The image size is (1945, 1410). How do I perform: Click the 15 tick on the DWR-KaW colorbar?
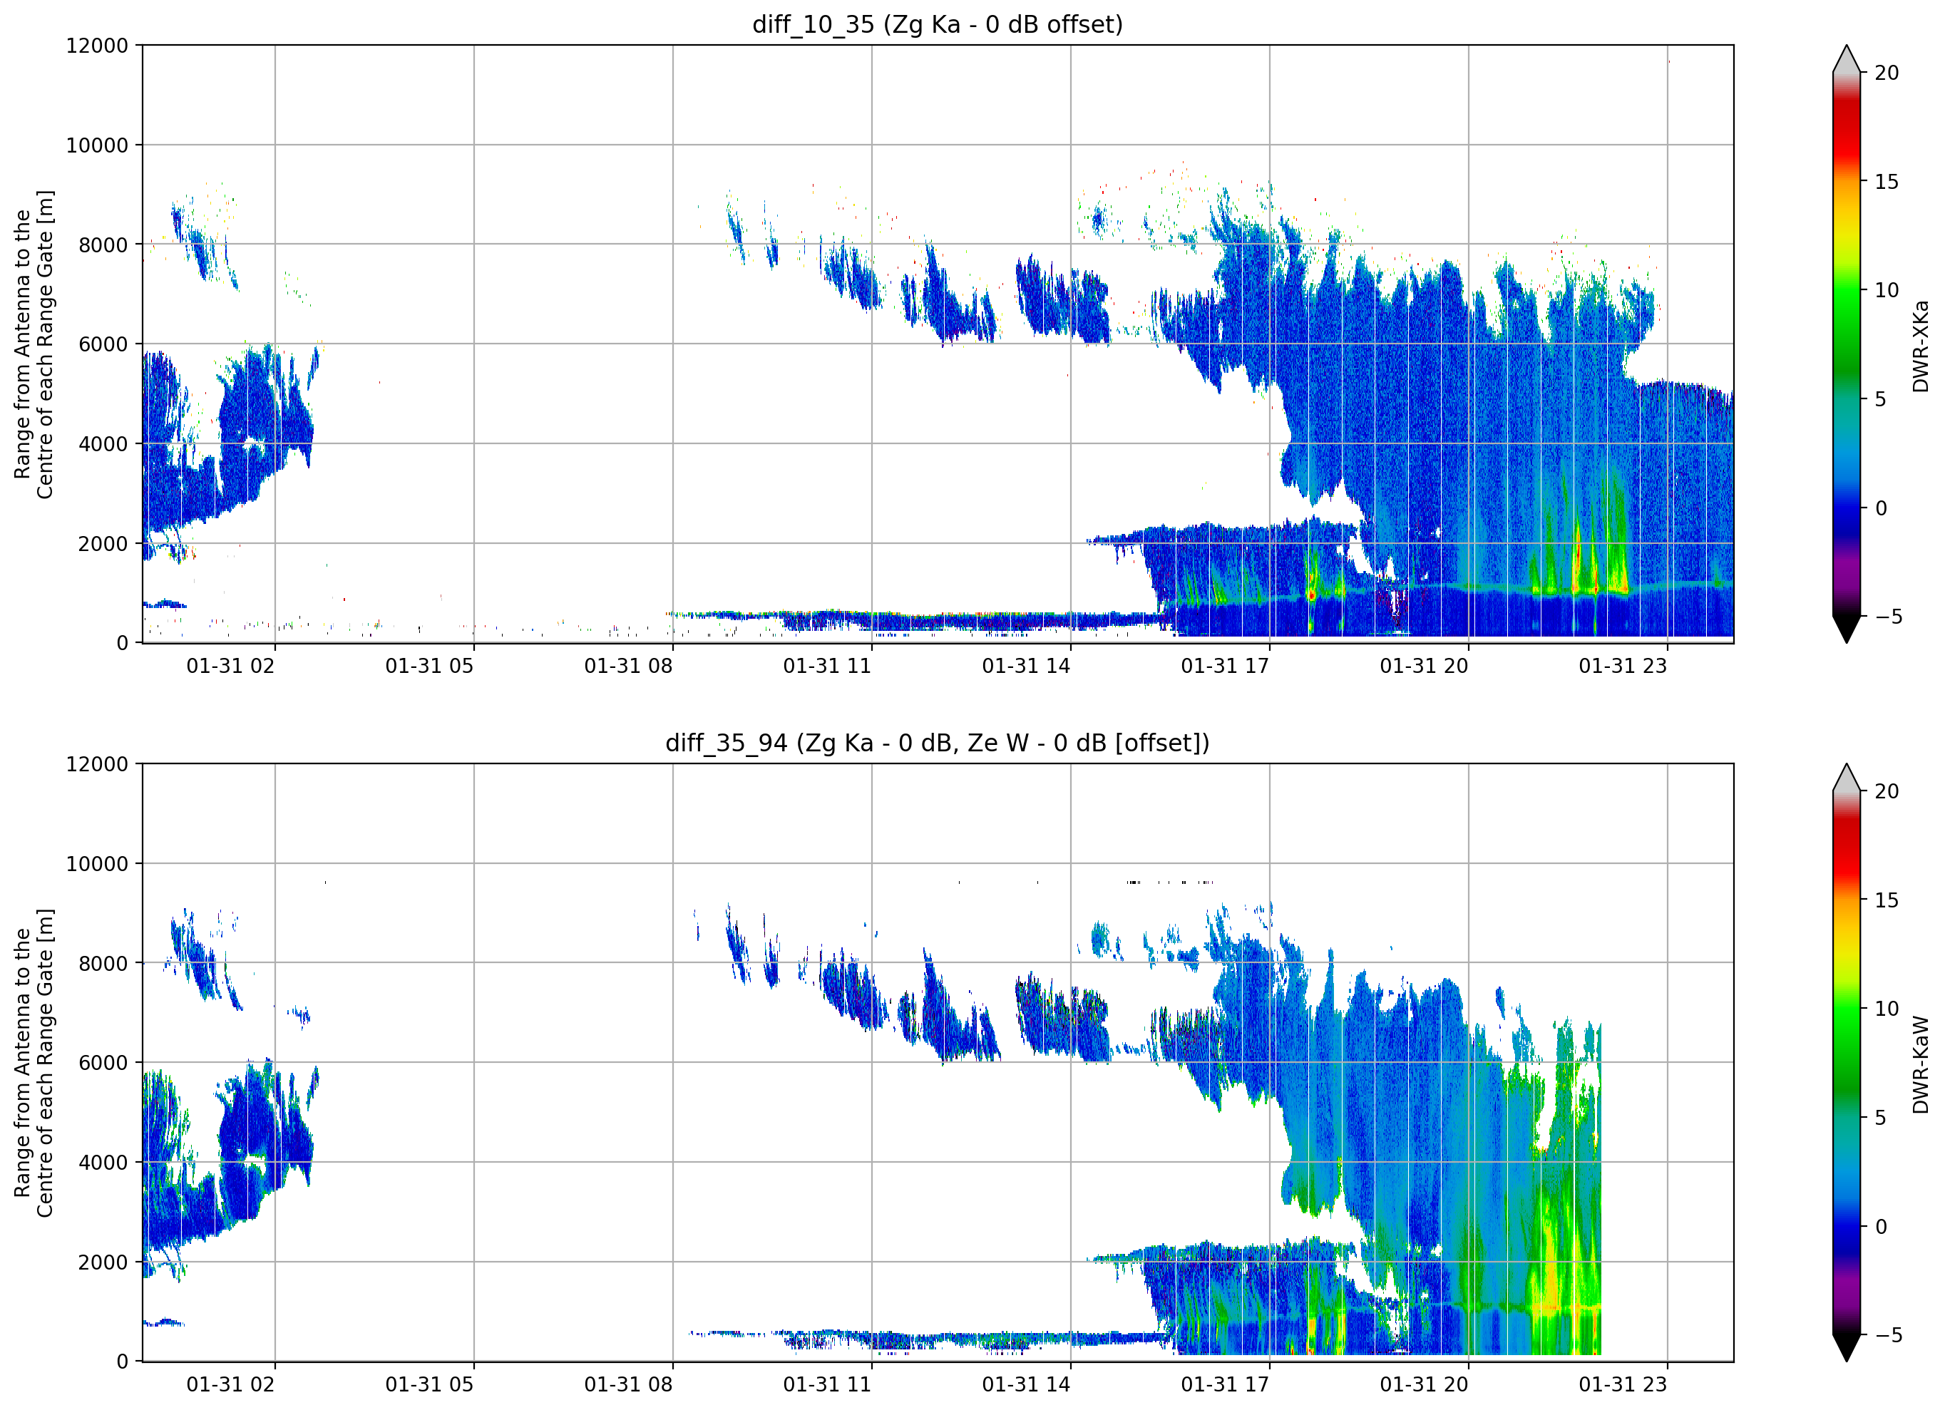[1887, 900]
